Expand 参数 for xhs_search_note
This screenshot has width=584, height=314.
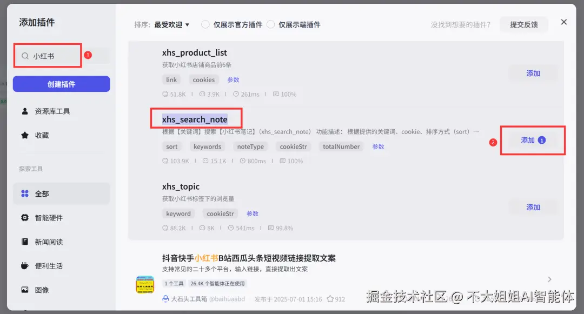pyautogui.click(x=378, y=146)
